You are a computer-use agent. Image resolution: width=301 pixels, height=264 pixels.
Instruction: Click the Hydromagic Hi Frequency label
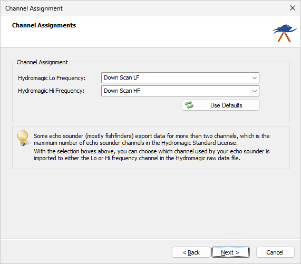51,91
